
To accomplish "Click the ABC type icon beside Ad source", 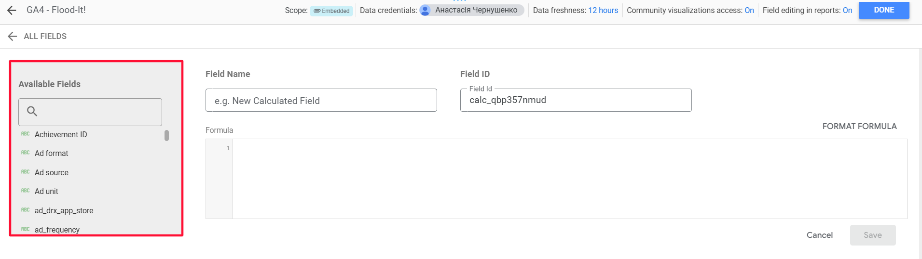I will pyautogui.click(x=26, y=172).
